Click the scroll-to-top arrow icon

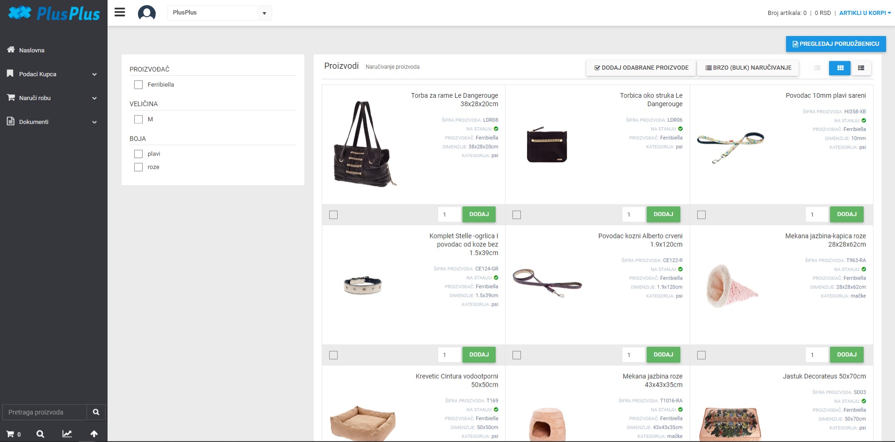click(94, 434)
